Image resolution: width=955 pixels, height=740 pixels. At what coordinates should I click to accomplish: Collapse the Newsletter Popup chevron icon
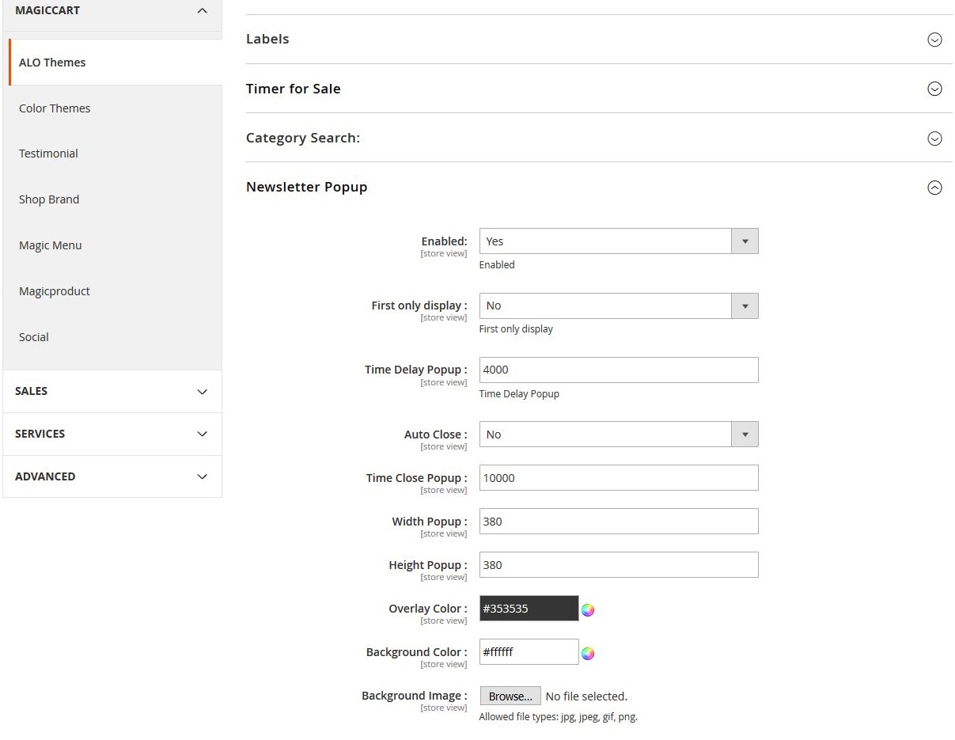coord(934,188)
